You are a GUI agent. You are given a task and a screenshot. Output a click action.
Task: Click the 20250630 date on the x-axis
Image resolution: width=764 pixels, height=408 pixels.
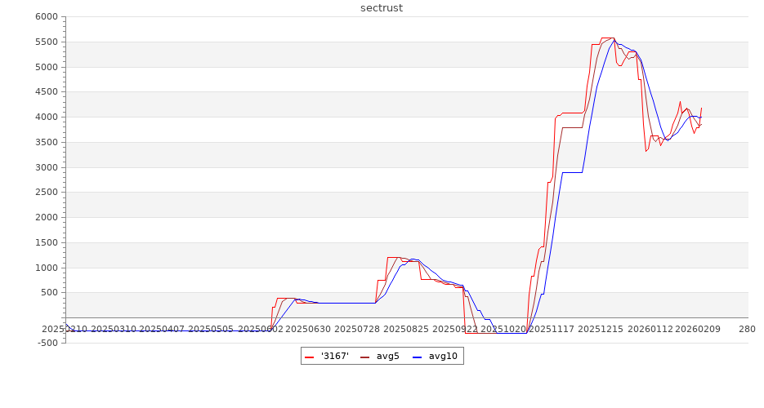pos(308,329)
